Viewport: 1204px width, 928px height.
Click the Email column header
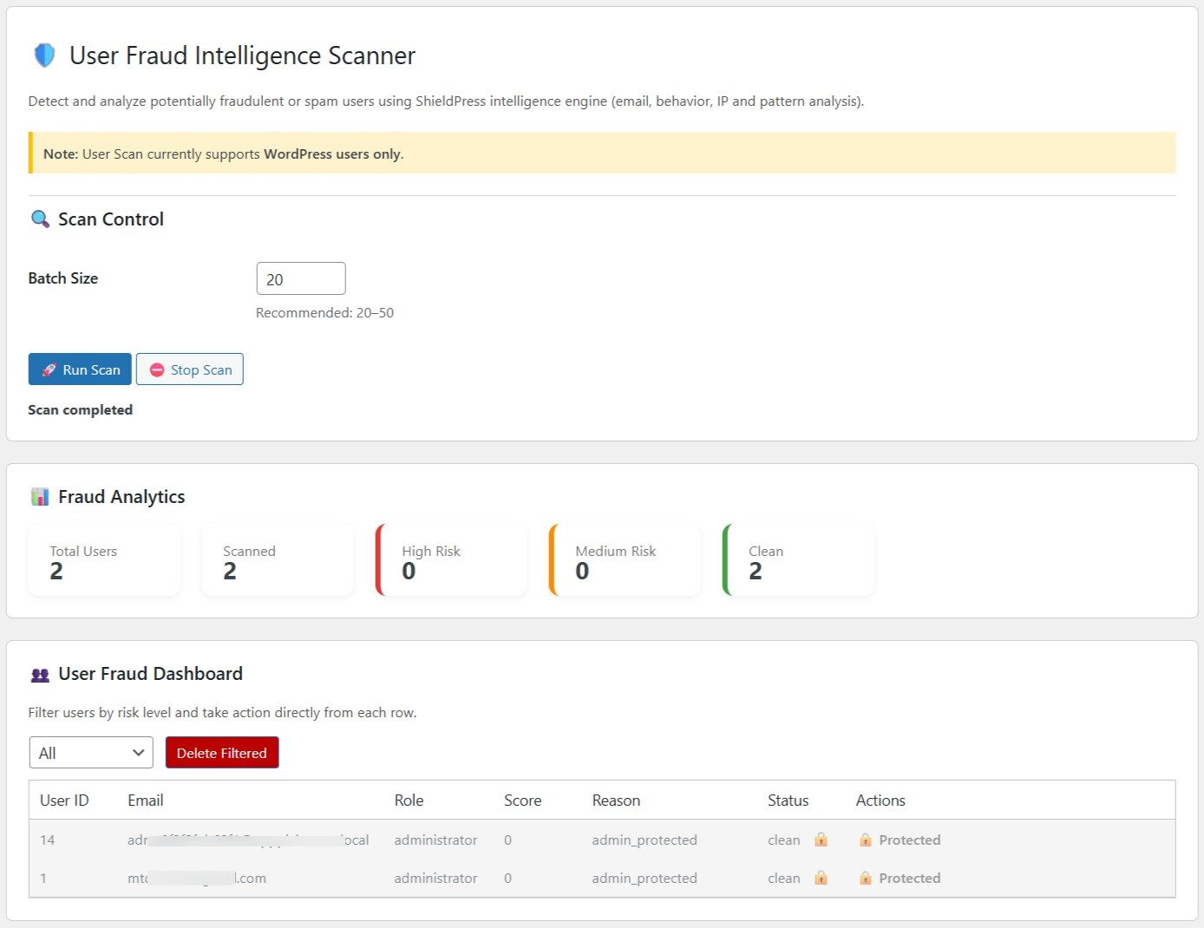[145, 800]
